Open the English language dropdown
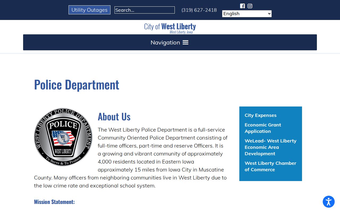 (247, 14)
